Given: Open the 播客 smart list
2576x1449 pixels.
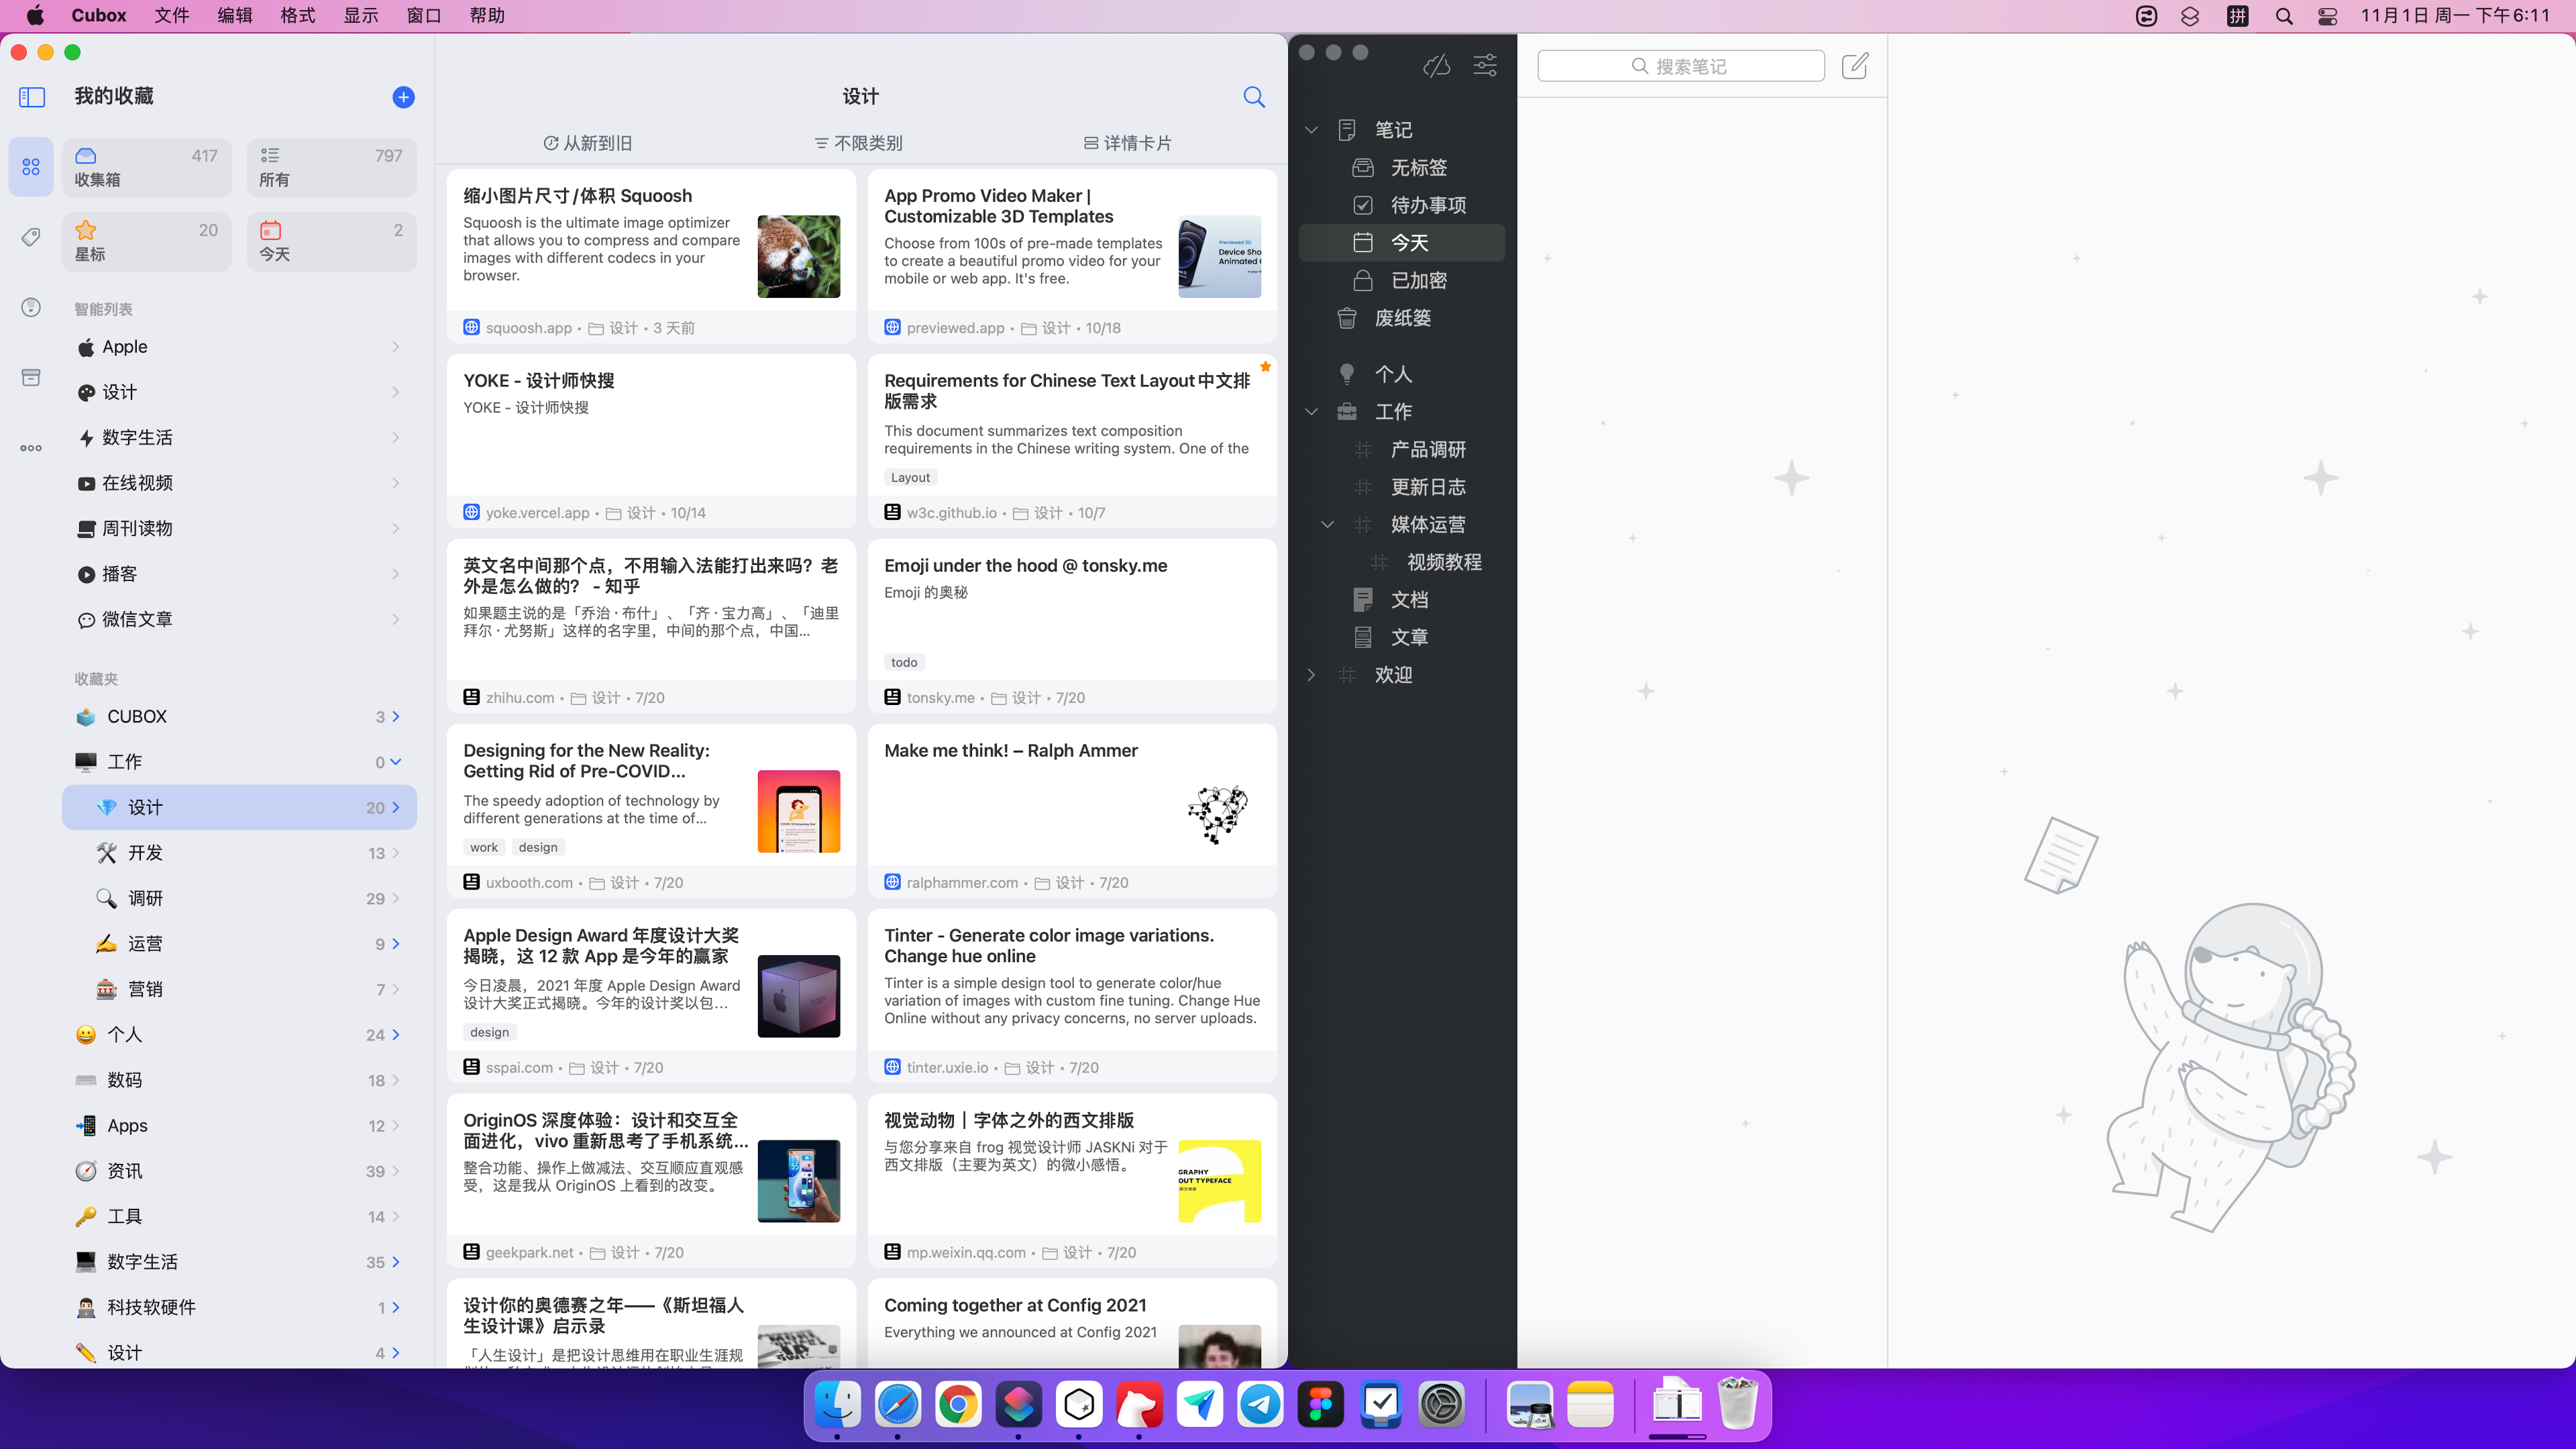Looking at the screenshot, I should [x=240, y=574].
